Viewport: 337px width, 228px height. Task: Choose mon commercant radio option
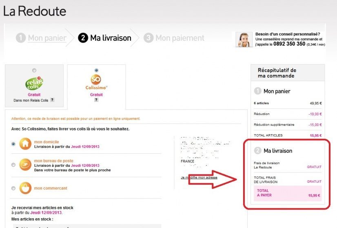(13, 188)
